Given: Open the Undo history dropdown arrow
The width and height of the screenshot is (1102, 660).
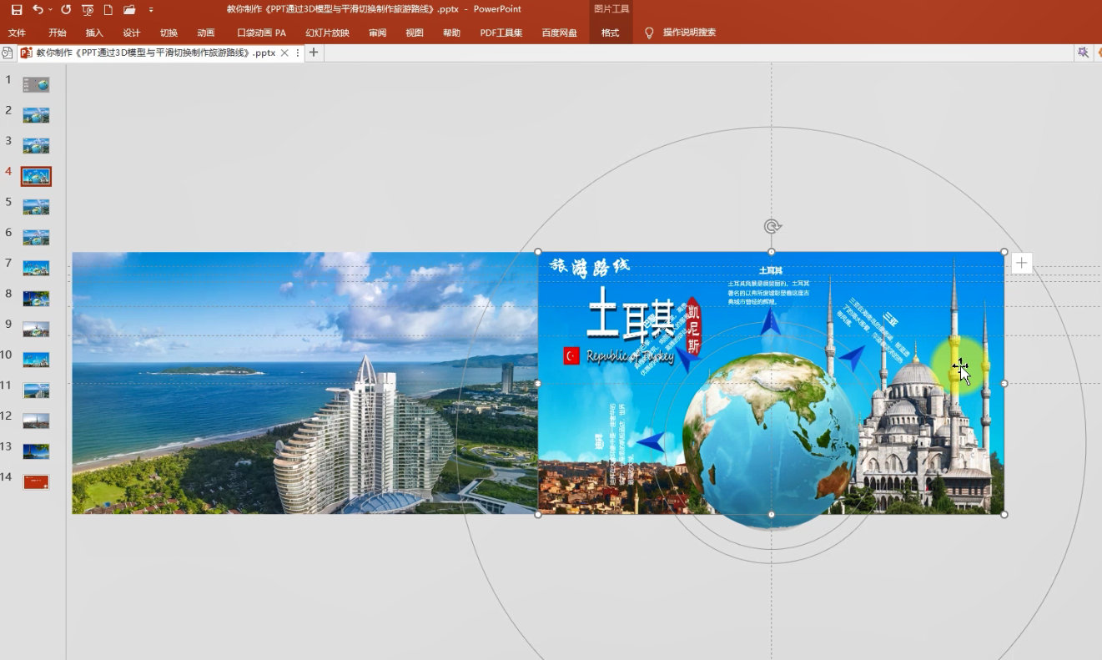Looking at the screenshot, I should click(x=50, y=9).
